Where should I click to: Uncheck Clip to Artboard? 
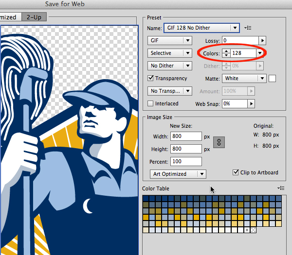click(236, 172)
